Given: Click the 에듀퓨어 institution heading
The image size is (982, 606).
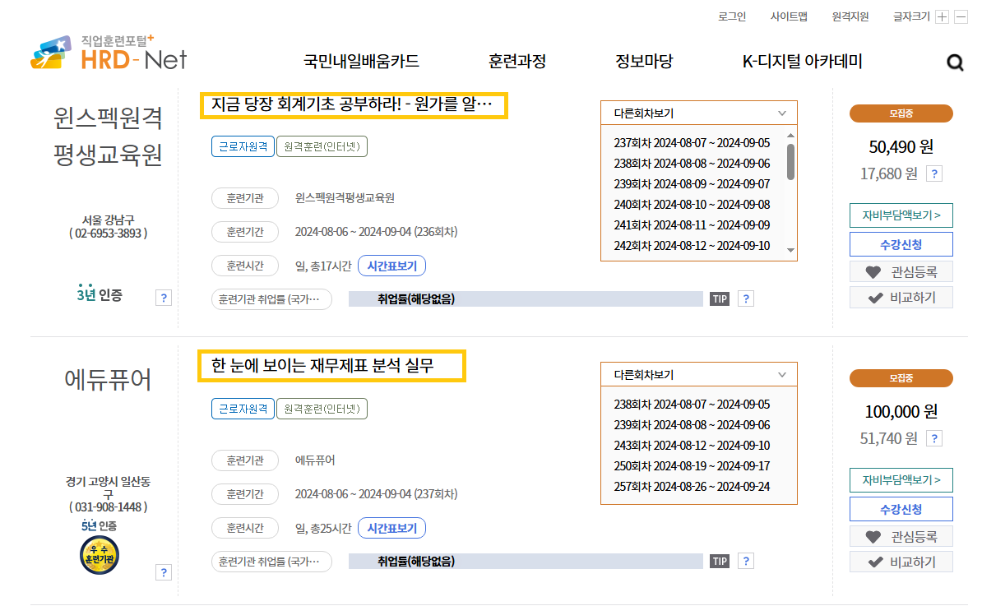Looking at the screenshot, I should point(108,379).
